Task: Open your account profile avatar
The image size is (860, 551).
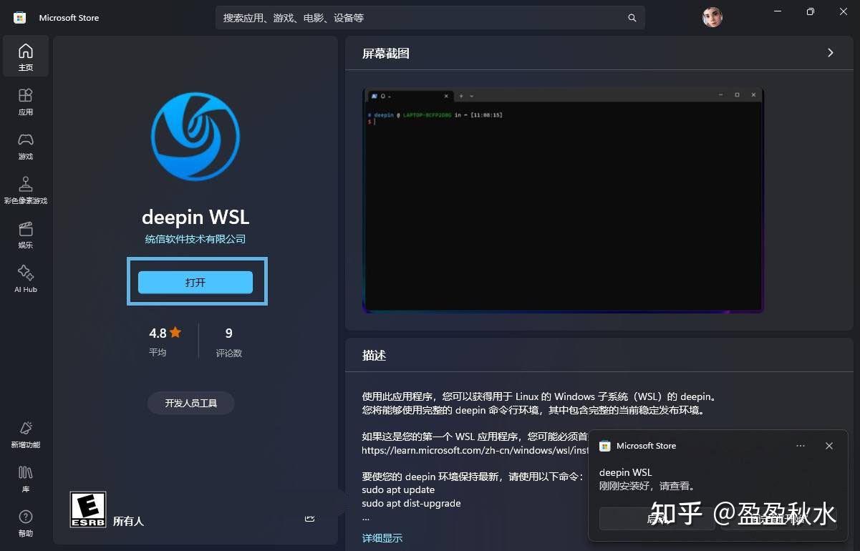Action: point(712,17)
